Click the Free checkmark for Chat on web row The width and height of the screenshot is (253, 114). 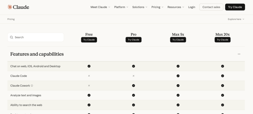click(x=89, y=66)
